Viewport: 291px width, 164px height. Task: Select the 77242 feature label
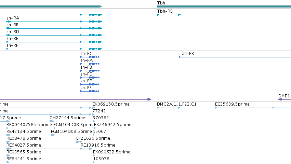[99, 111]
